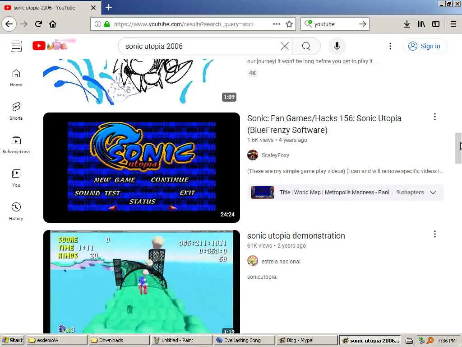Image resolution: width=462 pixels, height=347 pixels.
Task: Switch to Everlasting Song taskbar window
Action: (x=244, y=340)
